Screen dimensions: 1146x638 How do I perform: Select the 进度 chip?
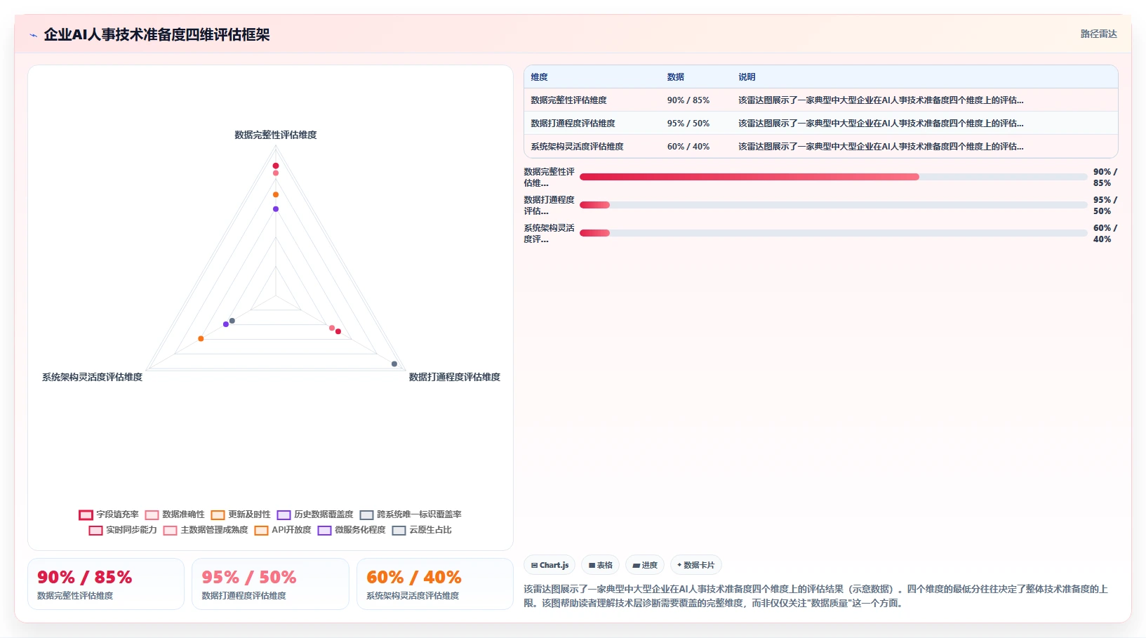[x=645, y=565]
